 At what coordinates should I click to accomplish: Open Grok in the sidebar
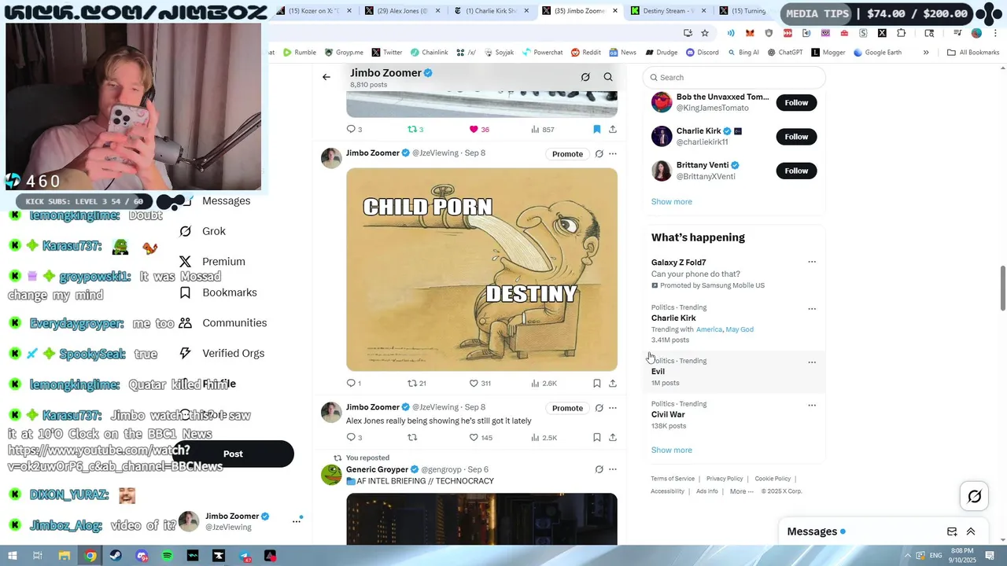[202, 231]
